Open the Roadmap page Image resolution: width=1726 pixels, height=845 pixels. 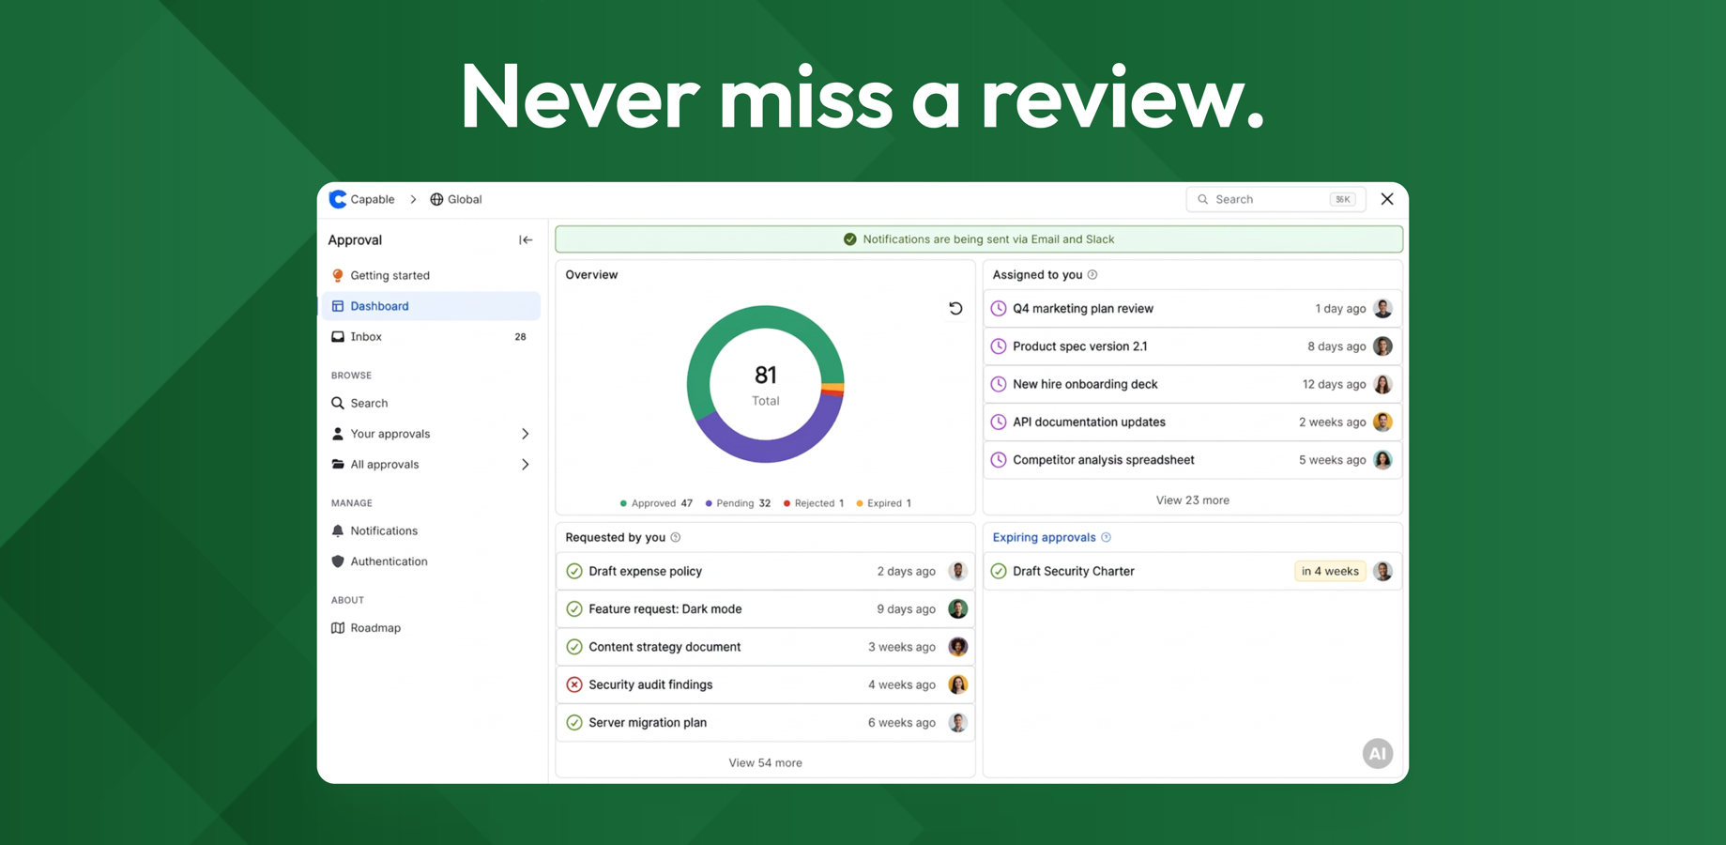coord(431,628)
